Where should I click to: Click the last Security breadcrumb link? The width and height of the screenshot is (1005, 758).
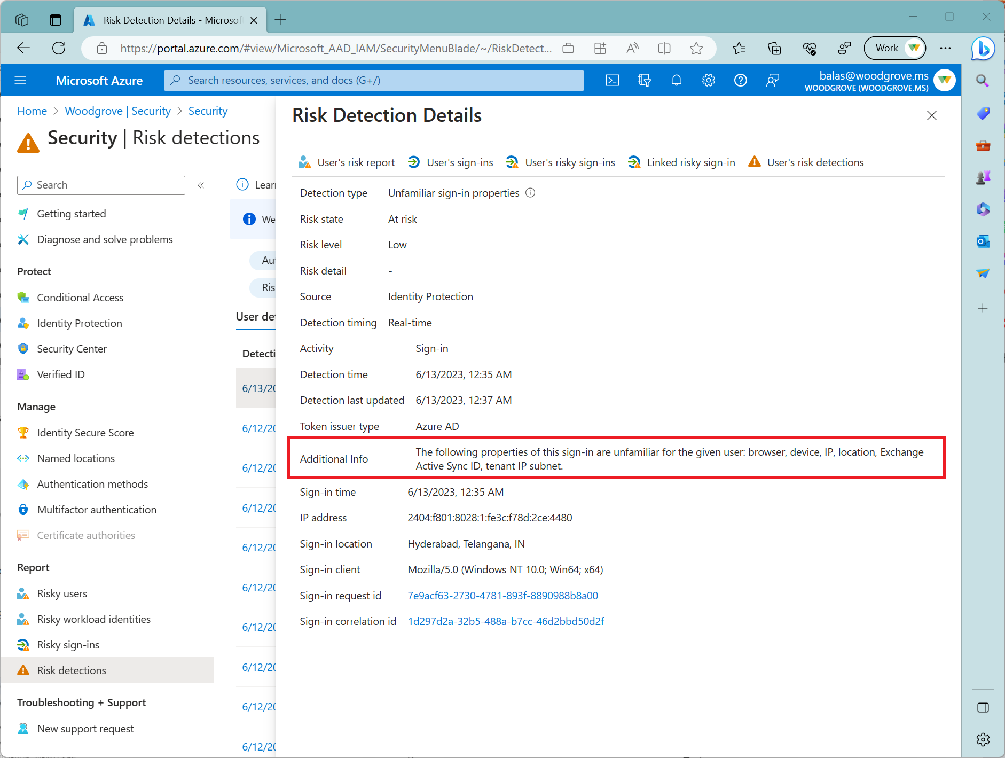click(x=208, y=111)
